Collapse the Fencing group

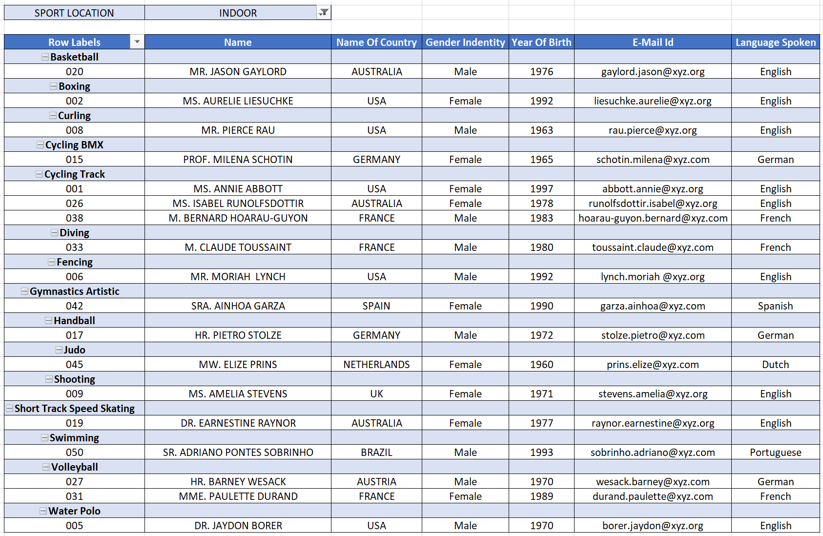51,262
